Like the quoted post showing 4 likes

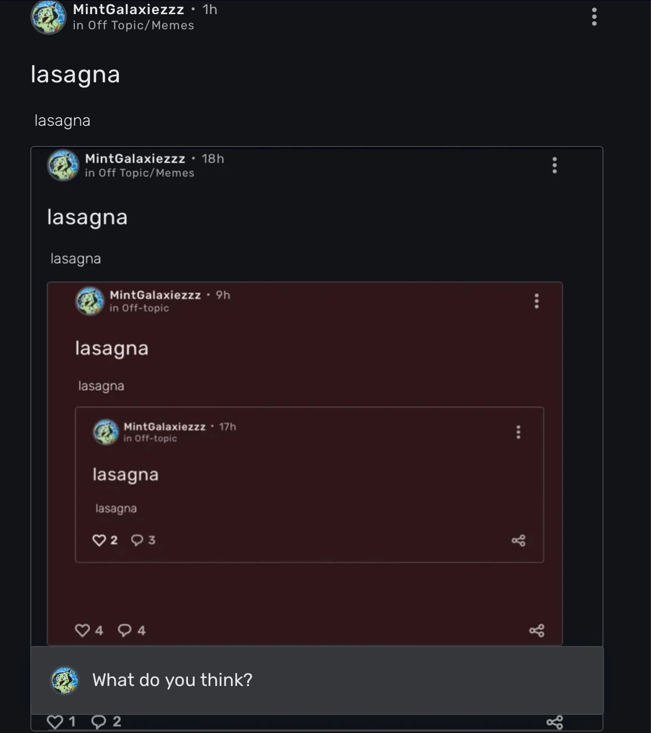pyautogui.click(x=83, y=630)
